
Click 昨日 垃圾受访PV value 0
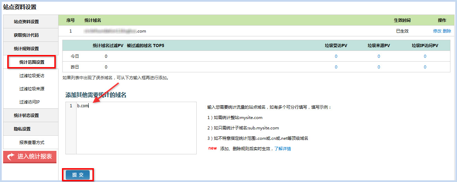point(336,67)
